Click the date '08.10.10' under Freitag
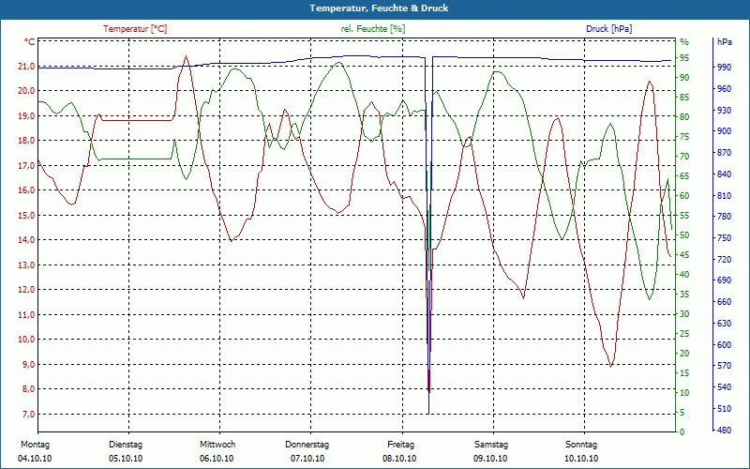This screenshot has width=750, height=469. [x=399, y=459]
